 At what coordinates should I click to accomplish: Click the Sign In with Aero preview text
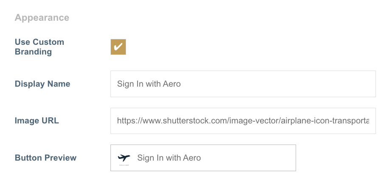[169, 158]
